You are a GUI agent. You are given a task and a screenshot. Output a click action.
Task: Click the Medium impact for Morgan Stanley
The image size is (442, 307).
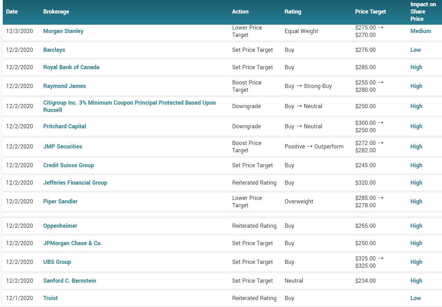coord(420,31)
